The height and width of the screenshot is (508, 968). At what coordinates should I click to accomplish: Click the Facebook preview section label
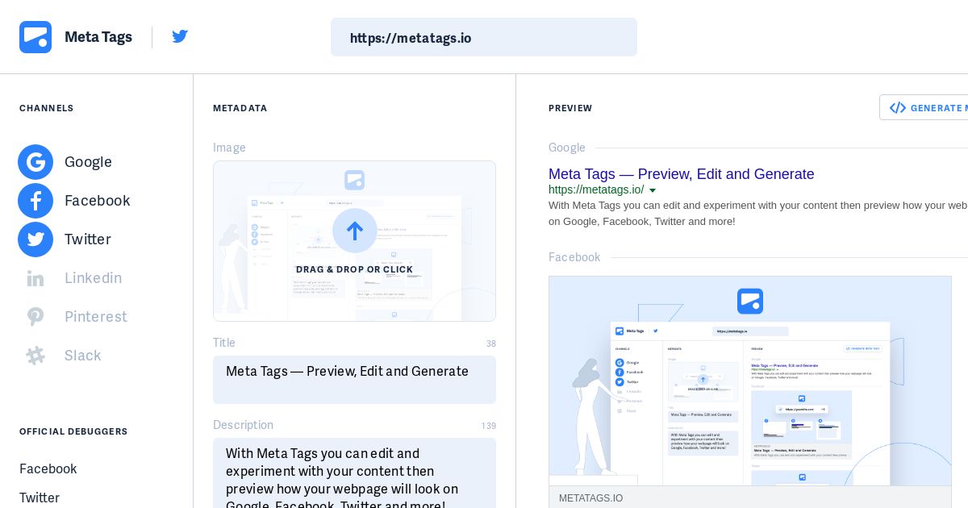(x=574, y=257)
